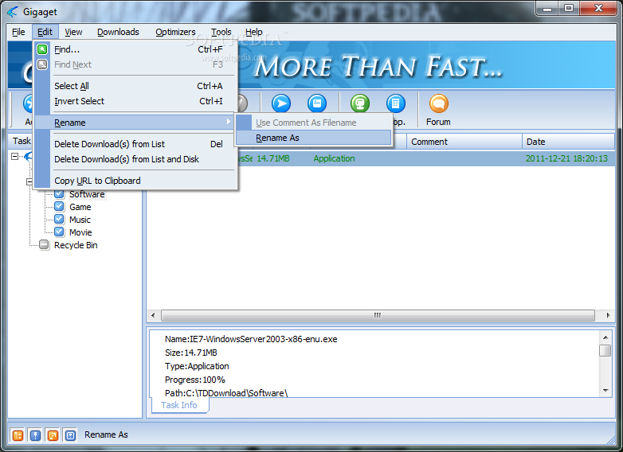Click the orange list status bar icon
Viewport: 623px width, 452px height.
pos(18,435)
